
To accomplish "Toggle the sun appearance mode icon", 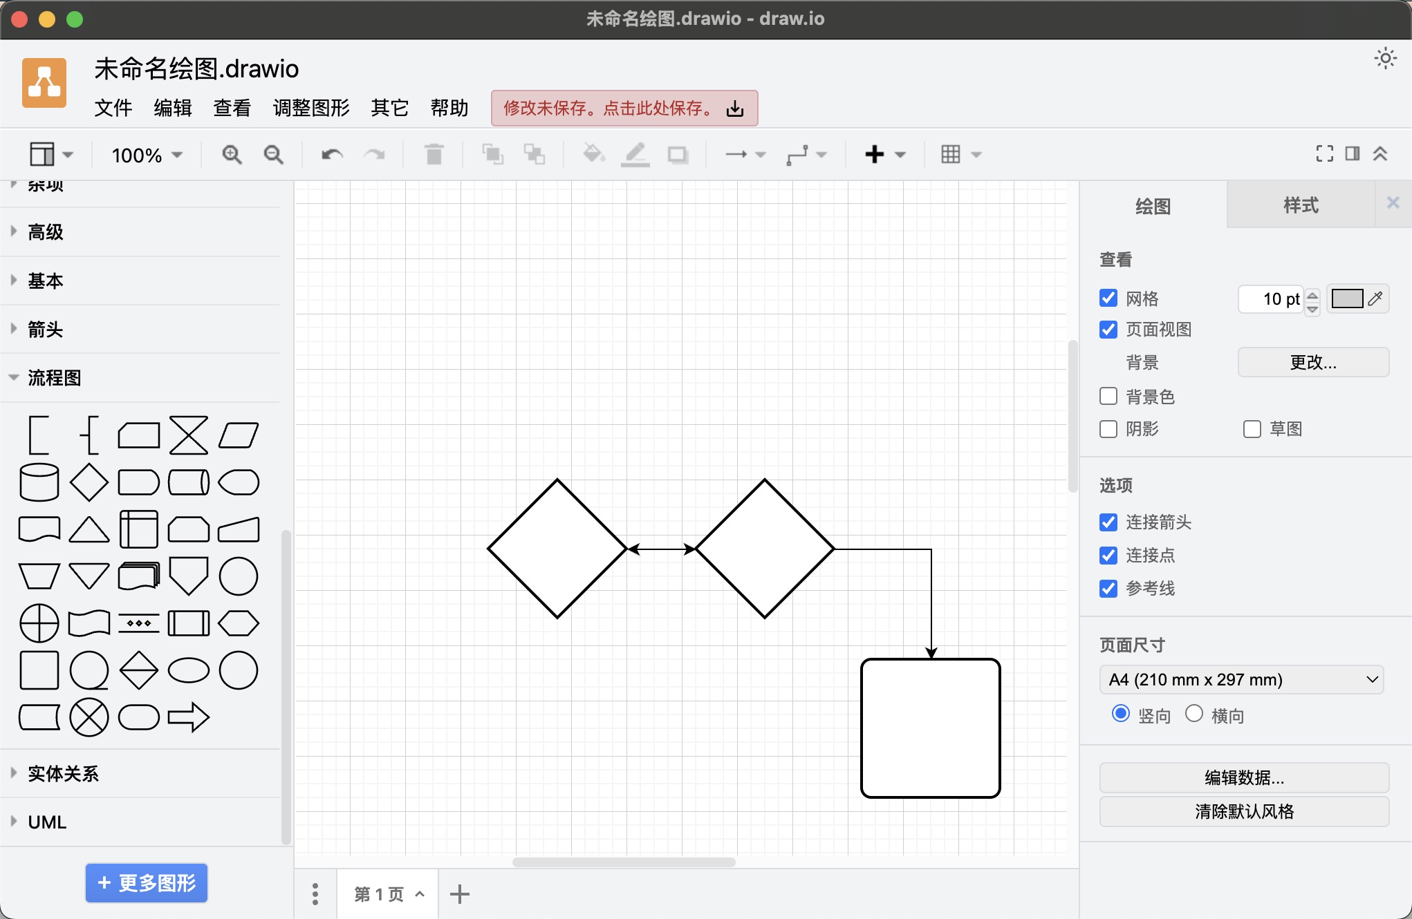I will 1385,59.
